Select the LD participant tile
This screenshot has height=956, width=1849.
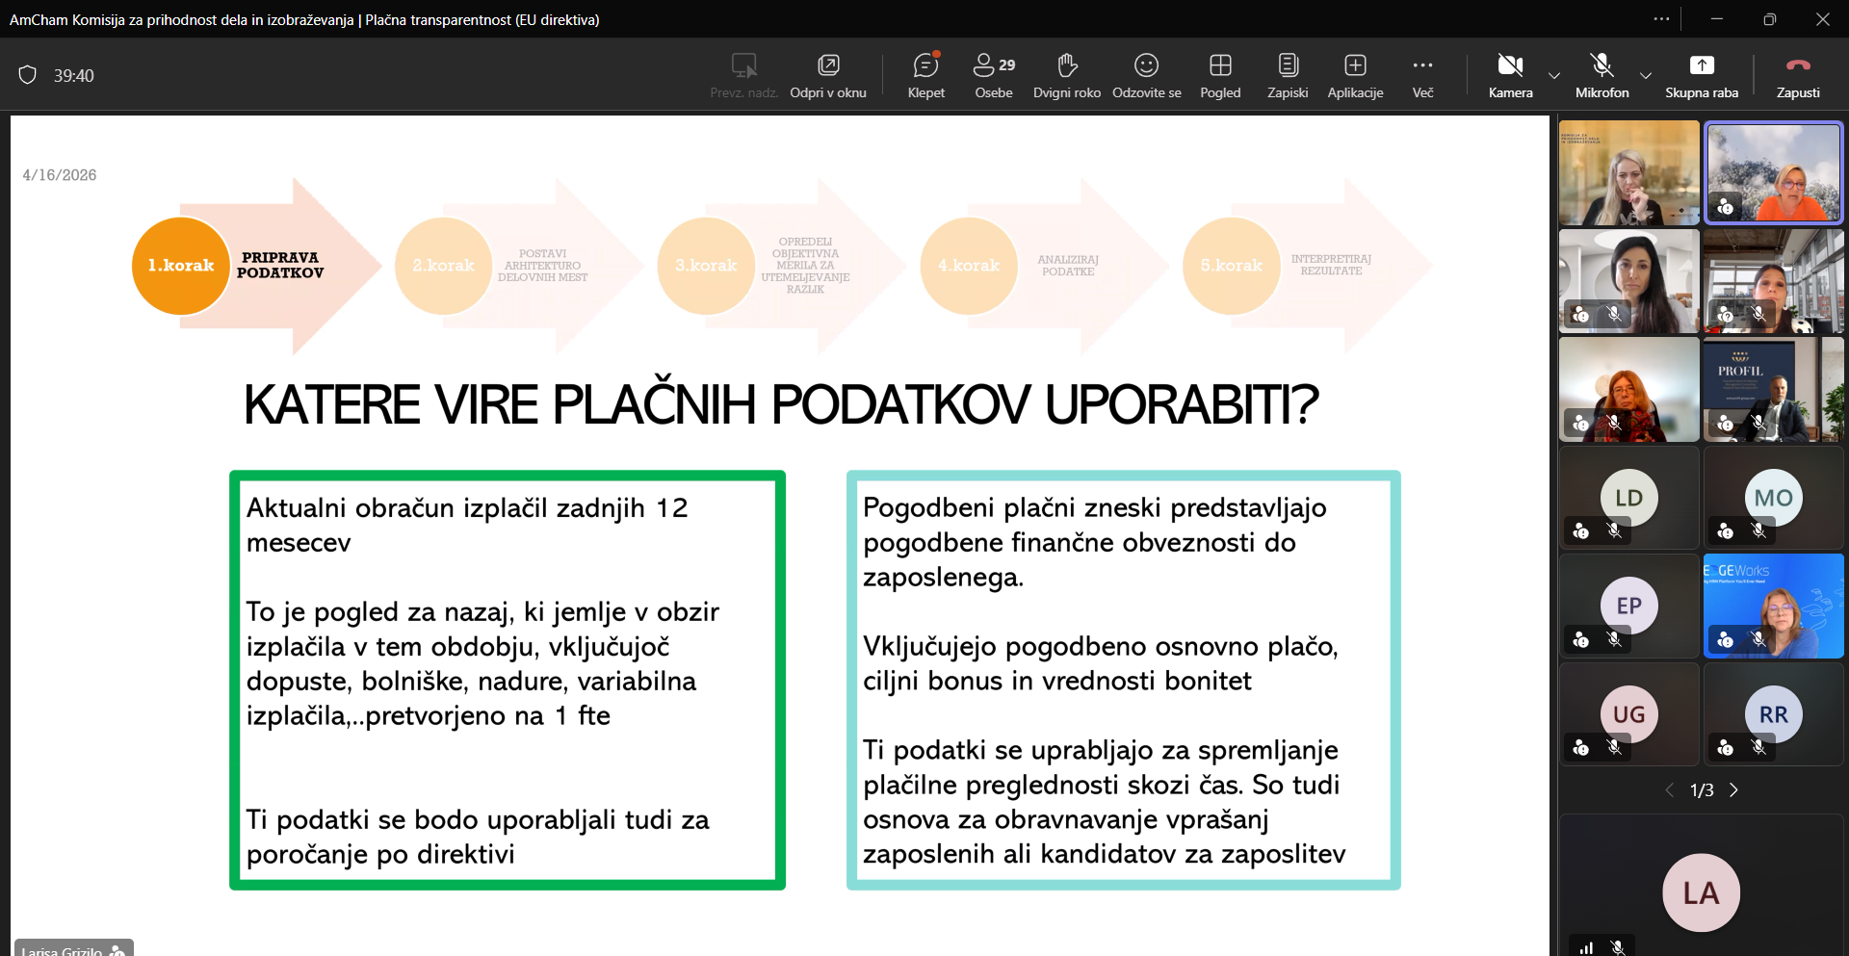click(1628, 499)
